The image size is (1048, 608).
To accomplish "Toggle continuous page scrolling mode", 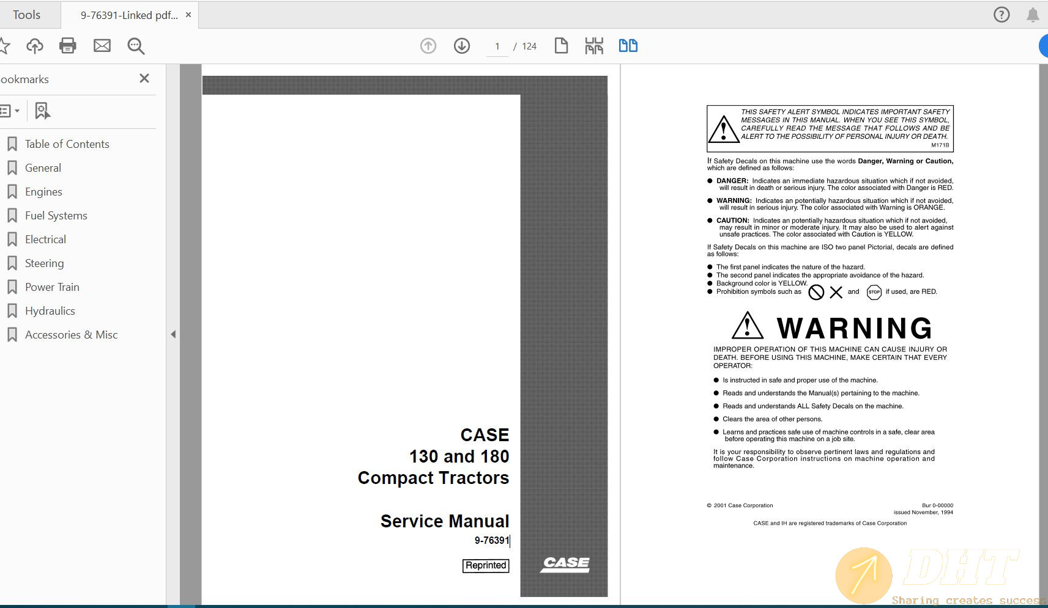I will pos(593,45).
